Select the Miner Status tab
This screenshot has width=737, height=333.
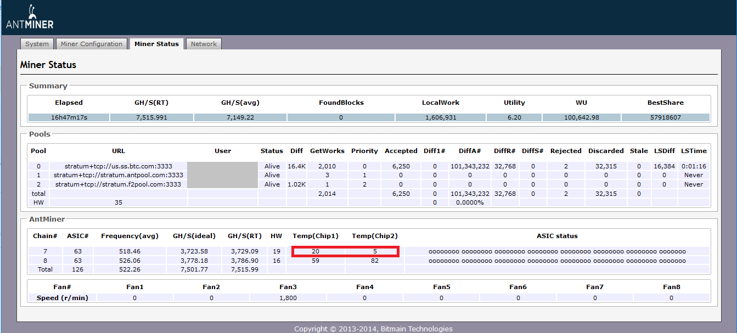click(x=156, y=44)
